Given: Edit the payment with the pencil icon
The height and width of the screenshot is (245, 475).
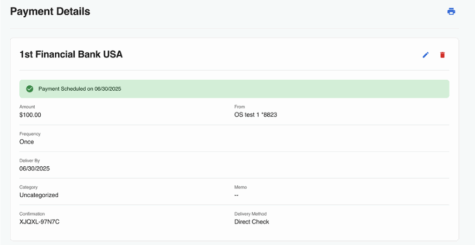Looking at the screenshot, I should (x=426, y=55).
